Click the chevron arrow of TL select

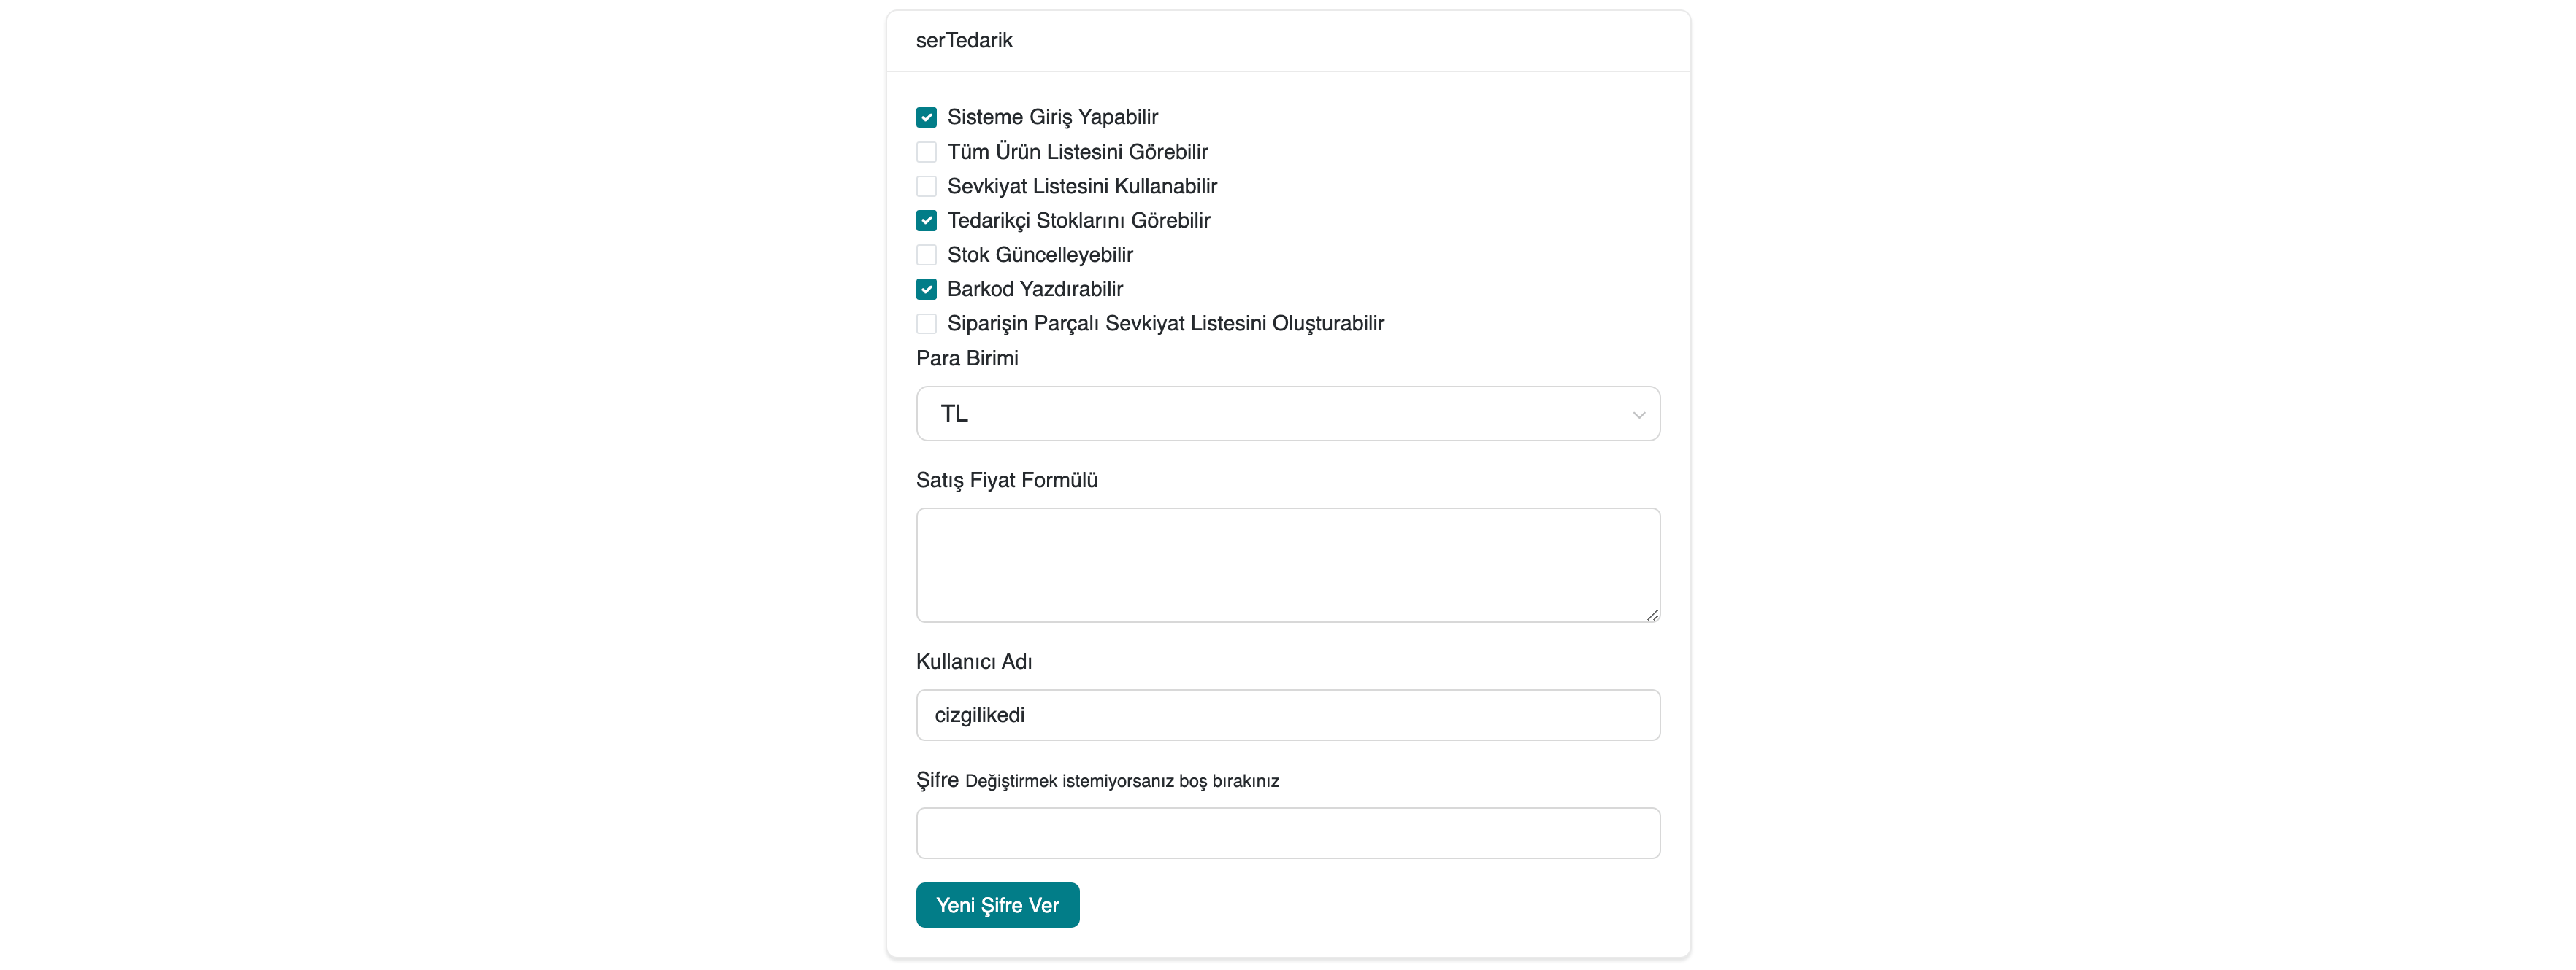point(1638,414)
